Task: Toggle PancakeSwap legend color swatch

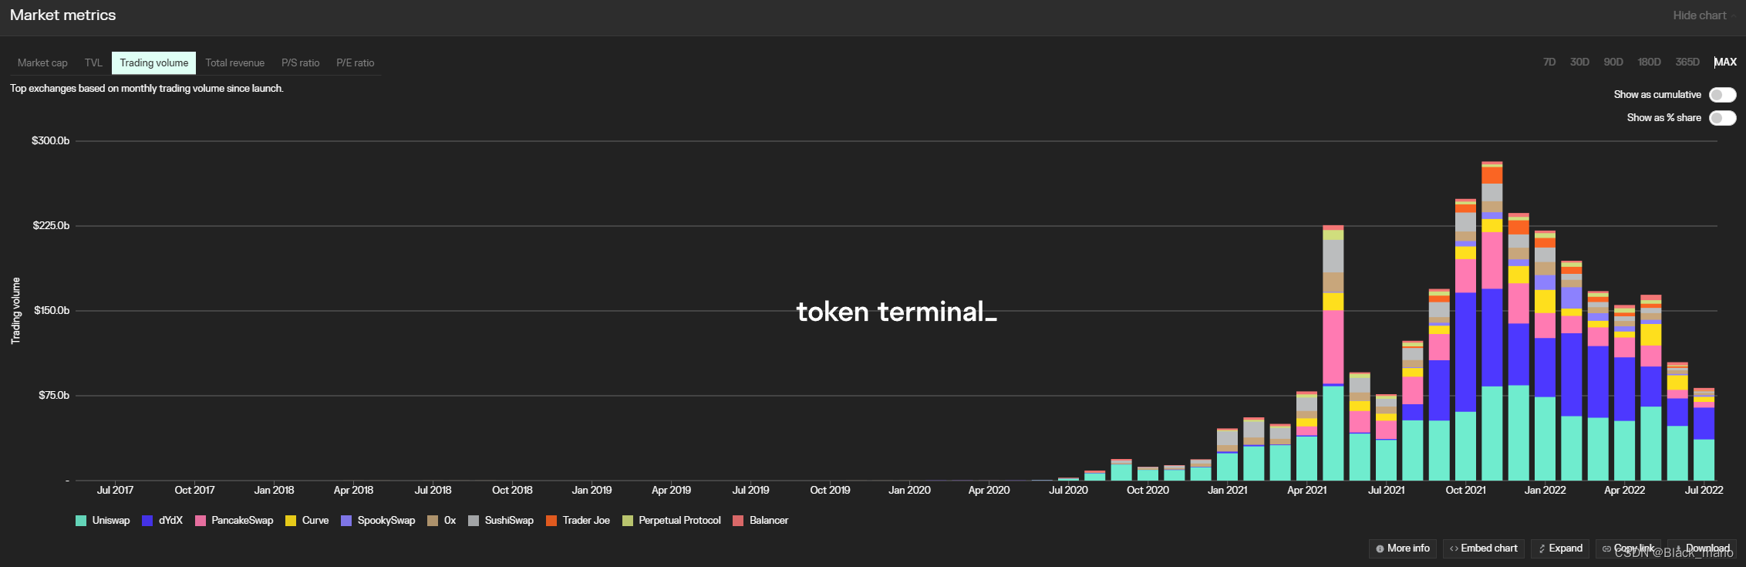Action: pos(201,521)
